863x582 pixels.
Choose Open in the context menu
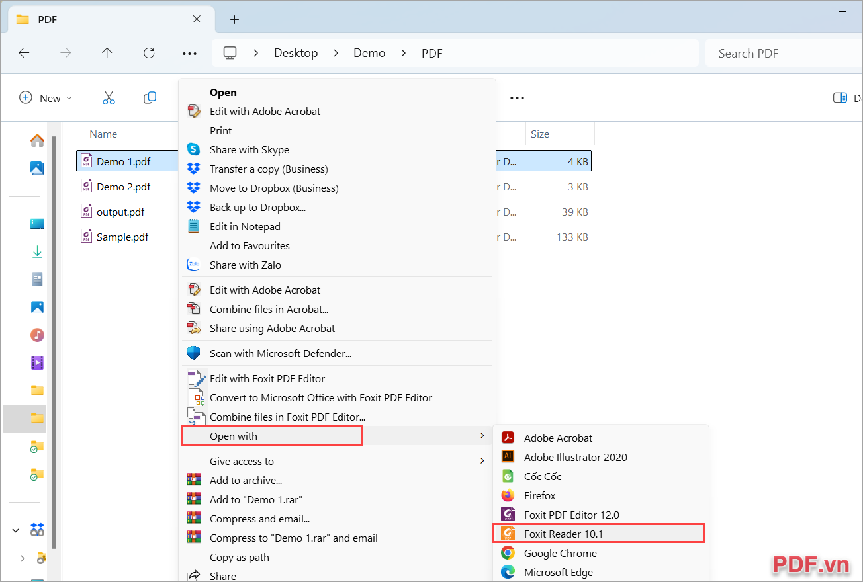point(223,93)
